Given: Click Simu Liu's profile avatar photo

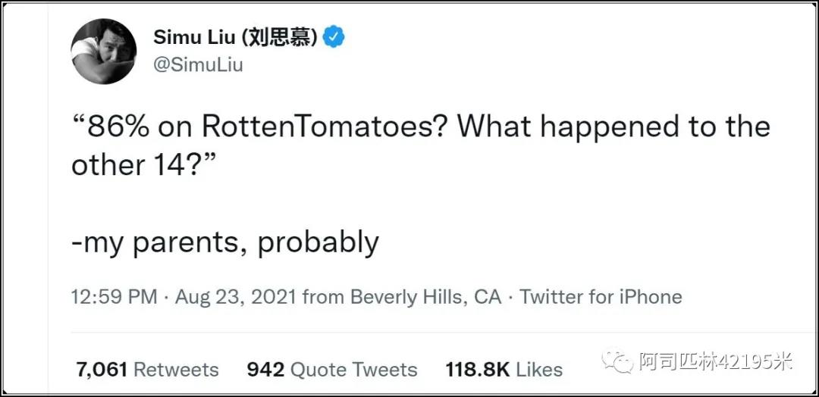Looking at the screenshot, I should (104, 52).
